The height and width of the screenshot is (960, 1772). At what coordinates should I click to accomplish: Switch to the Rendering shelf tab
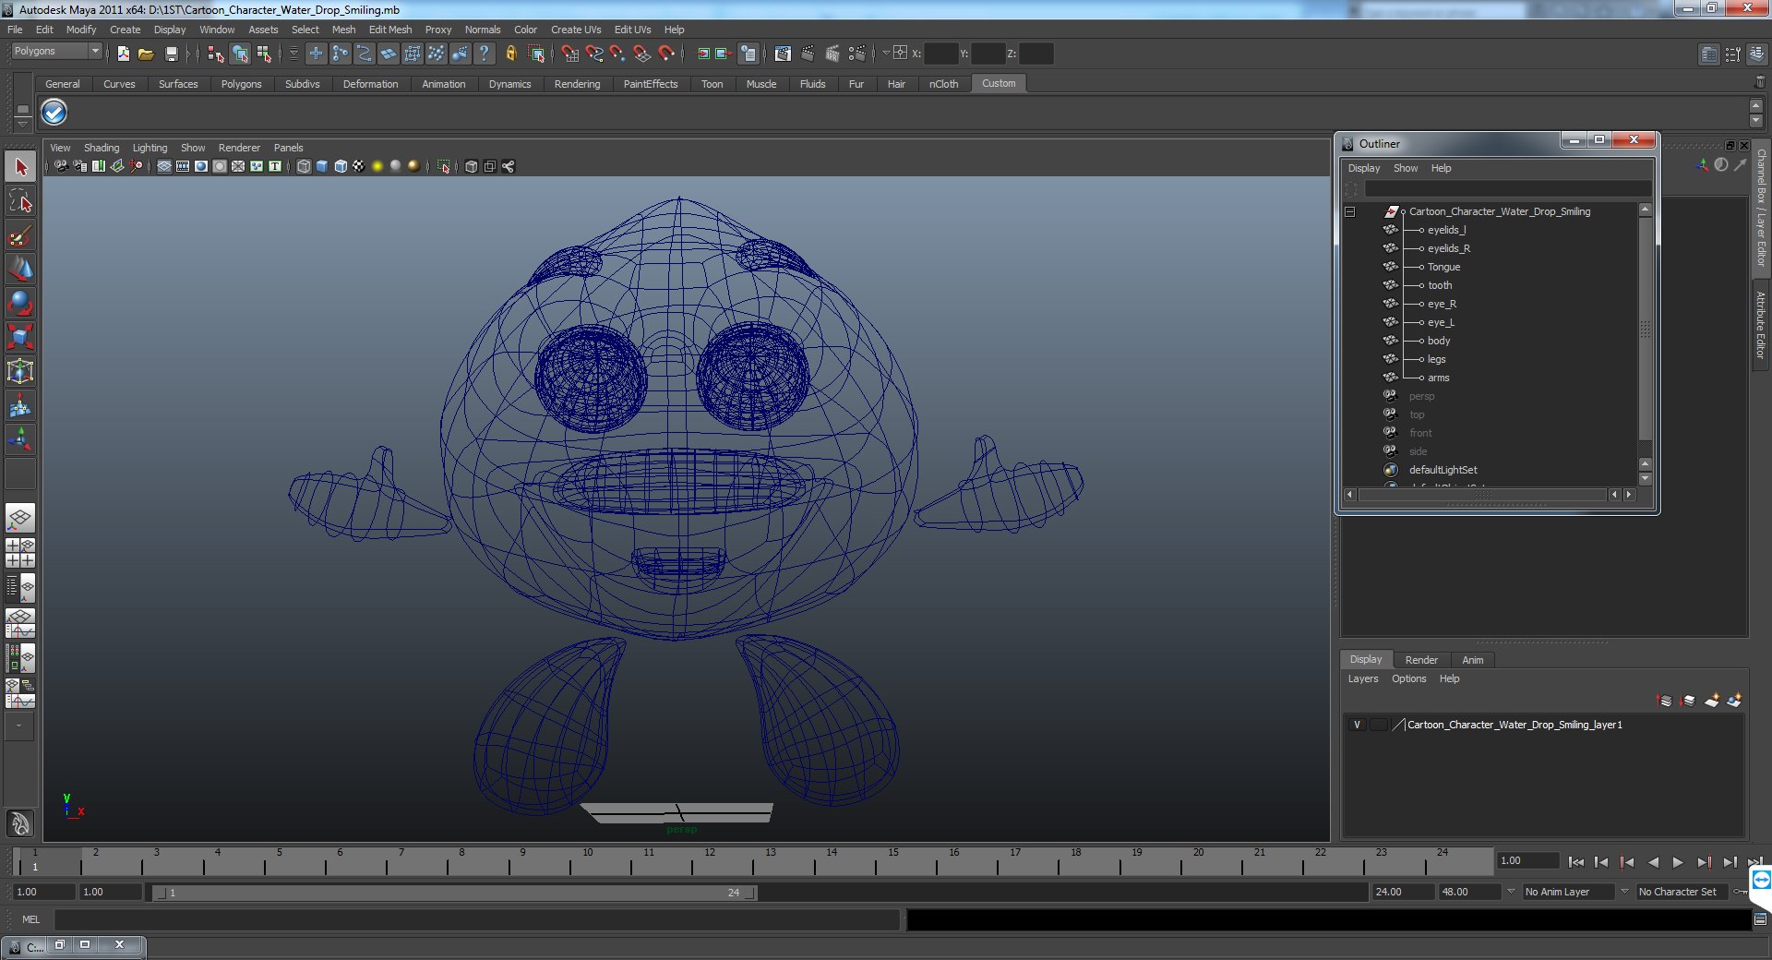pyautogui.click(x=577, y=84)
